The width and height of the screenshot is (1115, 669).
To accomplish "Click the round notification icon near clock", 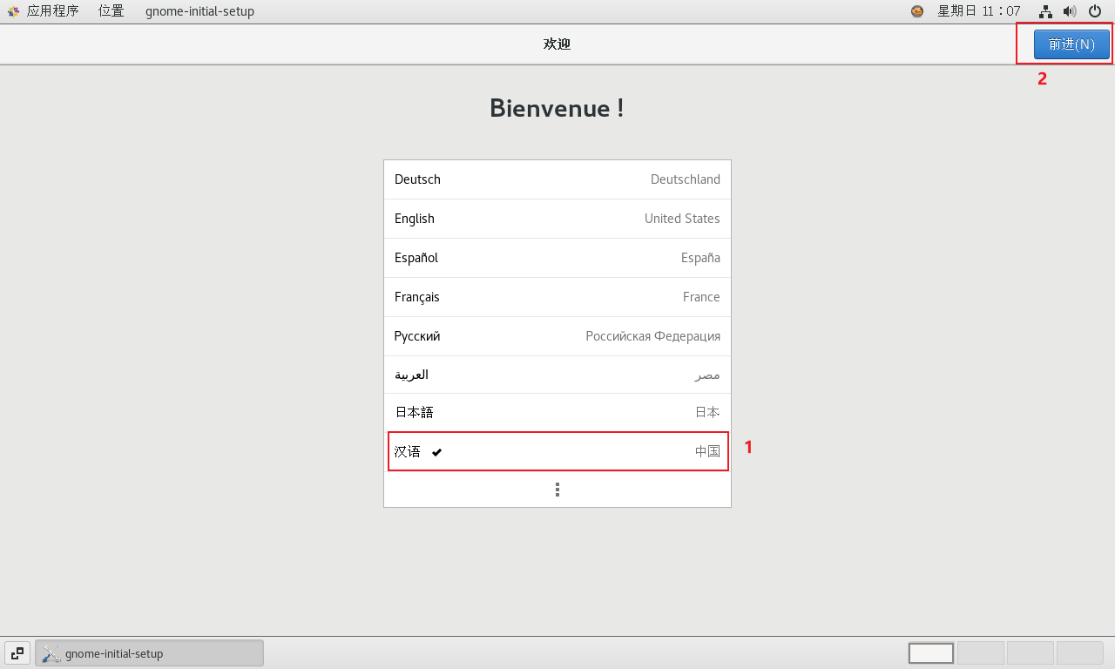I will tap(917, 11).
